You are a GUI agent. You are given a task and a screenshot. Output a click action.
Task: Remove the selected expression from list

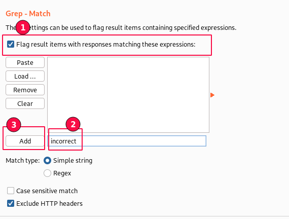[25, 90]
